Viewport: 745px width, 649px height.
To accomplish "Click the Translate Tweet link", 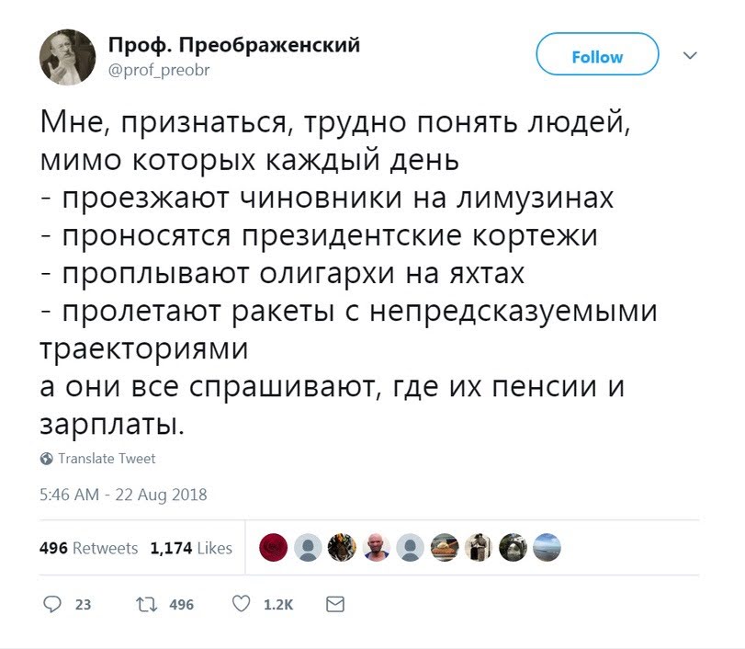I will pyautogui.click(x=107, y=459).
